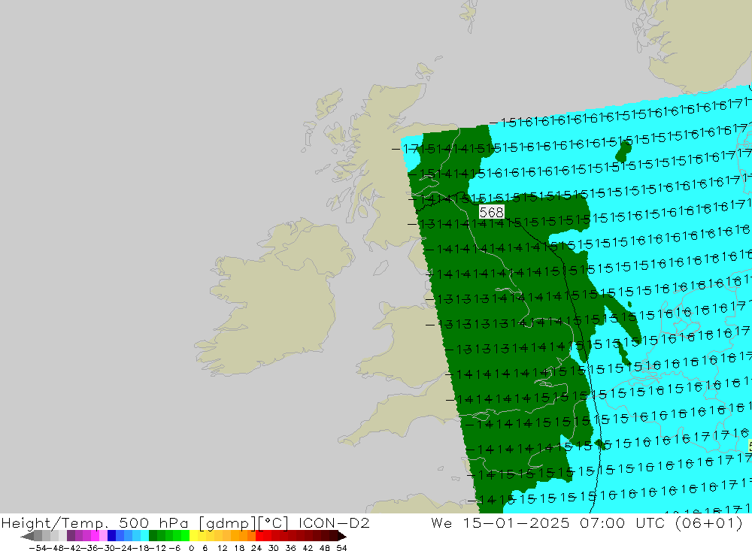Click the 'Height/Temp. 500 hPa' map title
This screenshot has height=551, width=752.
point(95,522)
